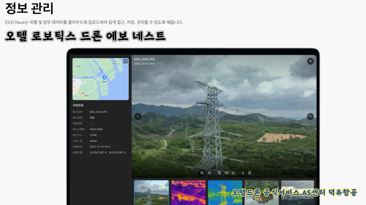Show the photo at 1:1 original size
366x205 pixels.
coord(226,173)
